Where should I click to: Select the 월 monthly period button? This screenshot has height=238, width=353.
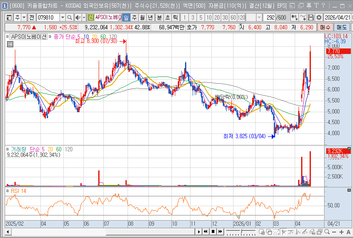coord(142,17)
